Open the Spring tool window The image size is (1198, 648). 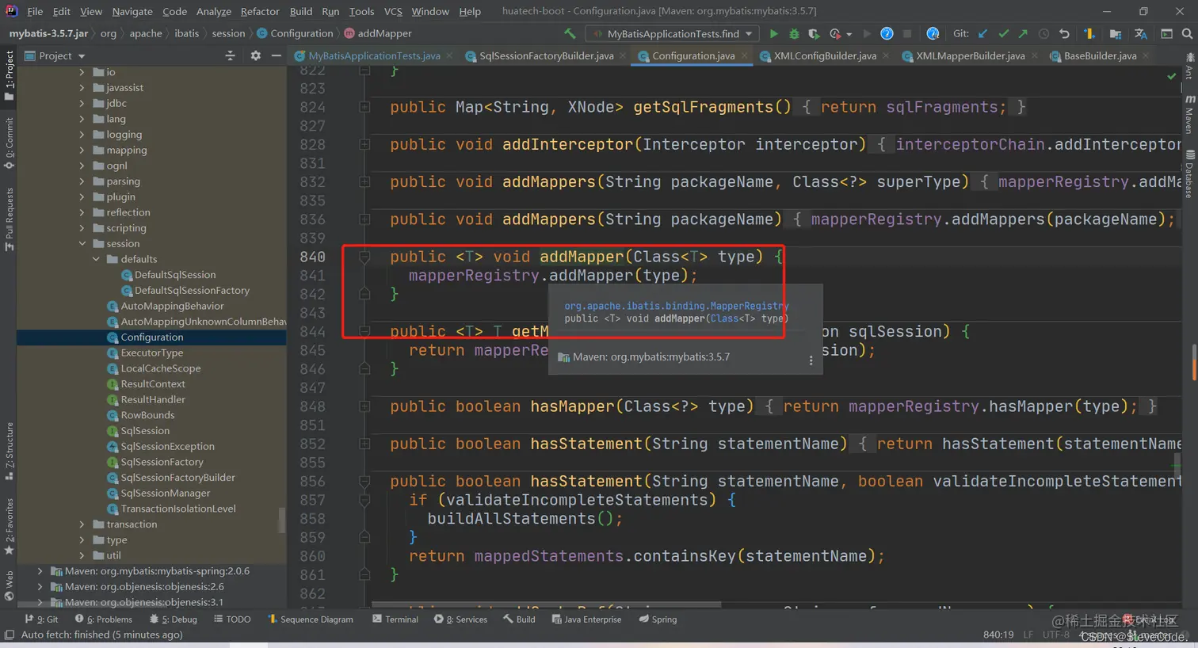click(658, 619)
